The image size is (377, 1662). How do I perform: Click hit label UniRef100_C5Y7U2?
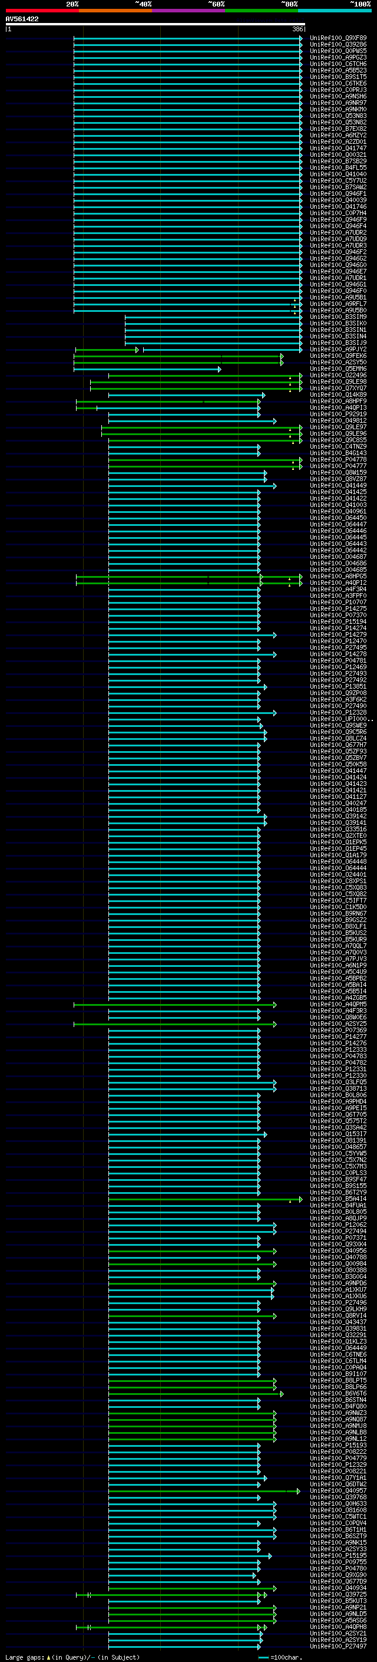pos(338,180)
